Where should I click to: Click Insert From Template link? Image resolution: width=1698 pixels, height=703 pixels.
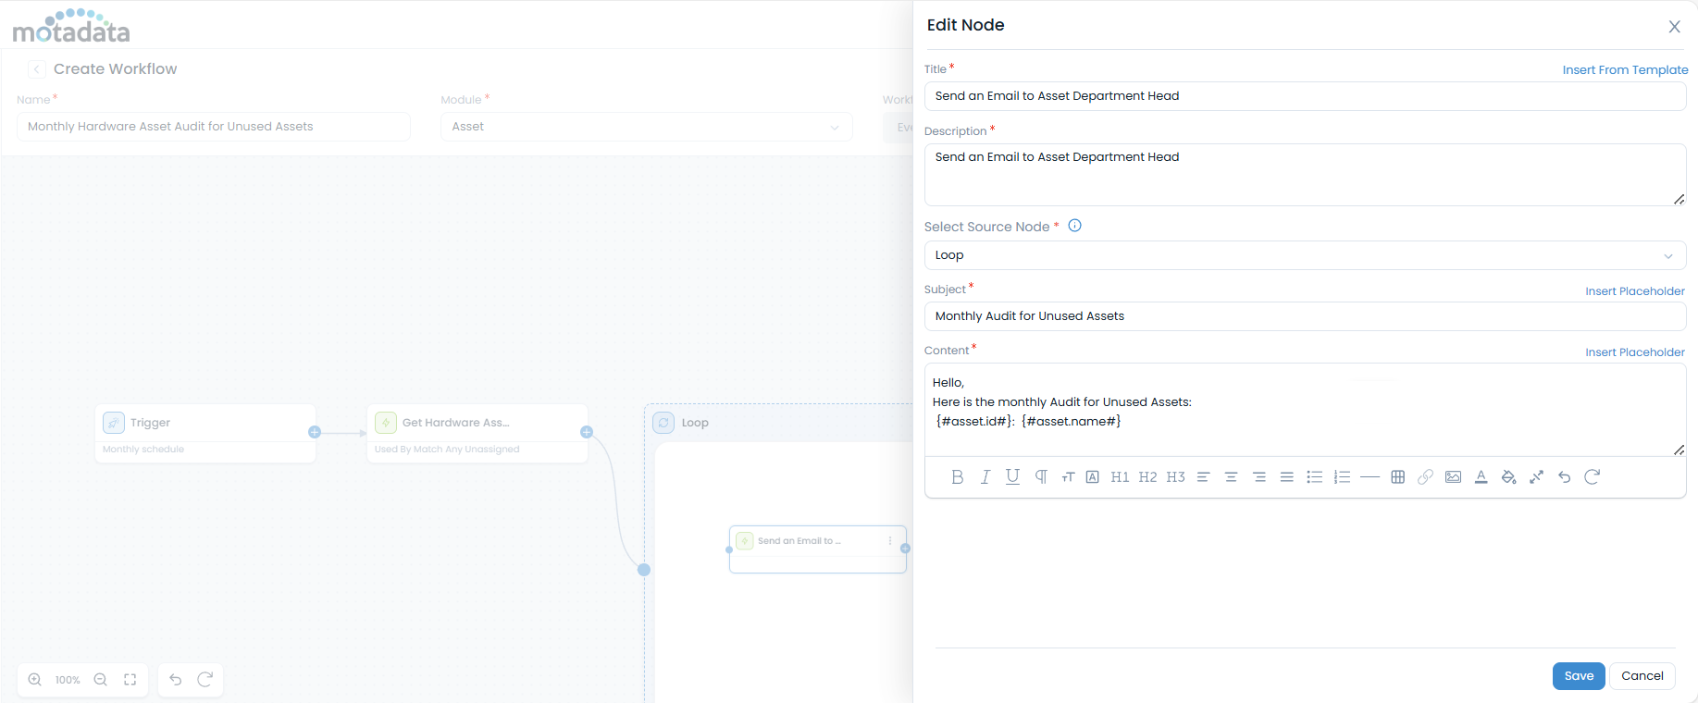click(1625, 70)
